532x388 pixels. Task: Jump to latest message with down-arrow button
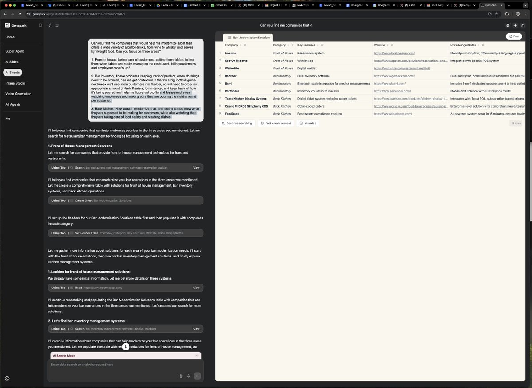[x=126, y=346]
